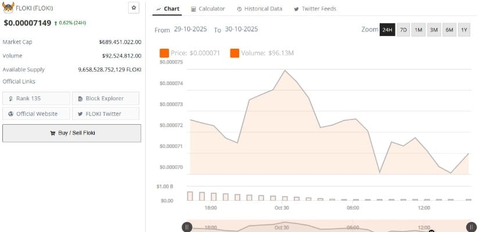
Task: Select the 6M zoom range
Action: 449,30
